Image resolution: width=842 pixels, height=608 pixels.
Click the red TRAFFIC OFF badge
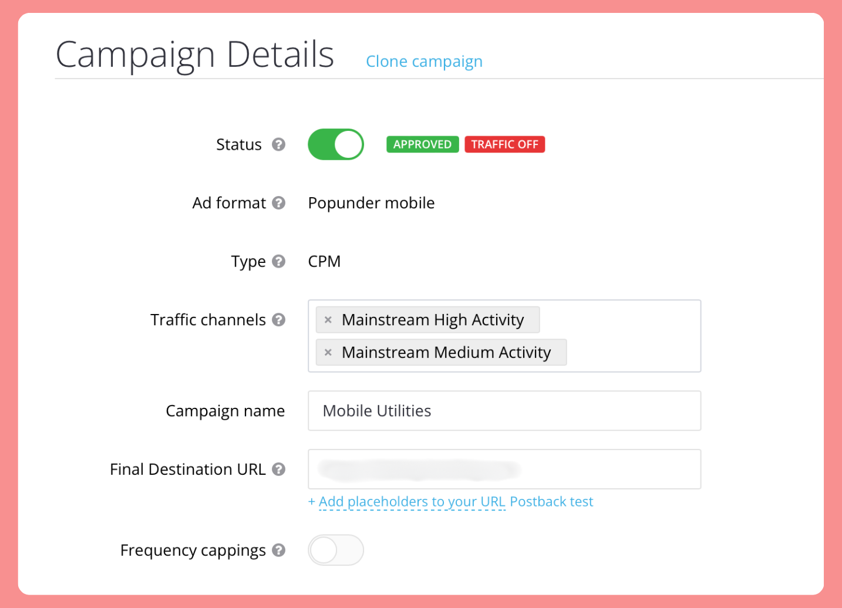(505, 144)
